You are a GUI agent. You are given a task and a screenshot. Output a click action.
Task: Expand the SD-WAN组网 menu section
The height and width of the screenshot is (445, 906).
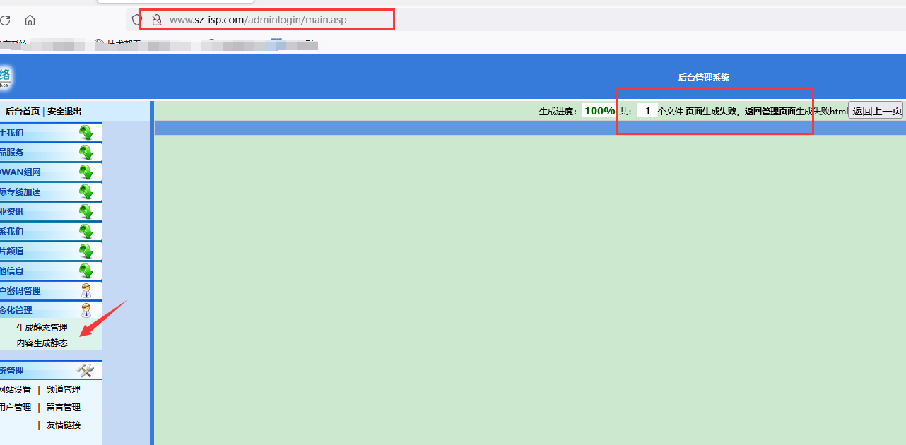86,172
